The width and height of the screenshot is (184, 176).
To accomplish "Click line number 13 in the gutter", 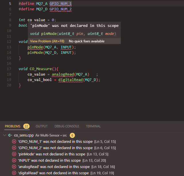I will tap(9, 47).
